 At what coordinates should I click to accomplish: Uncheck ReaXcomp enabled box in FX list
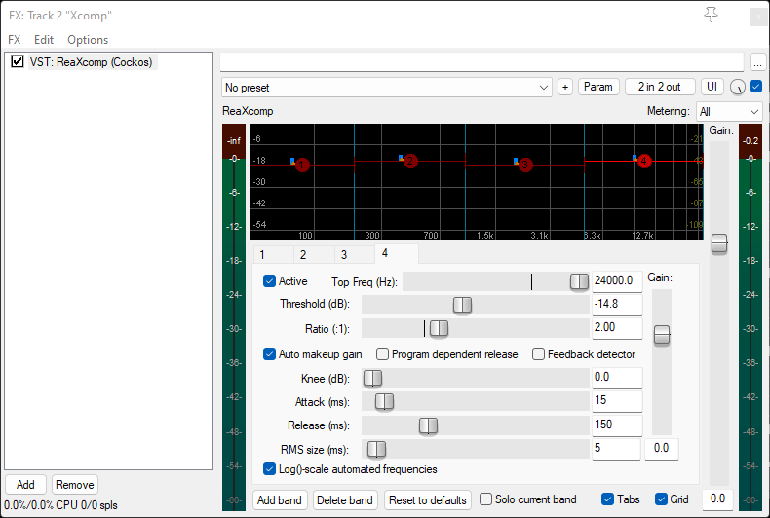[18, 61]
